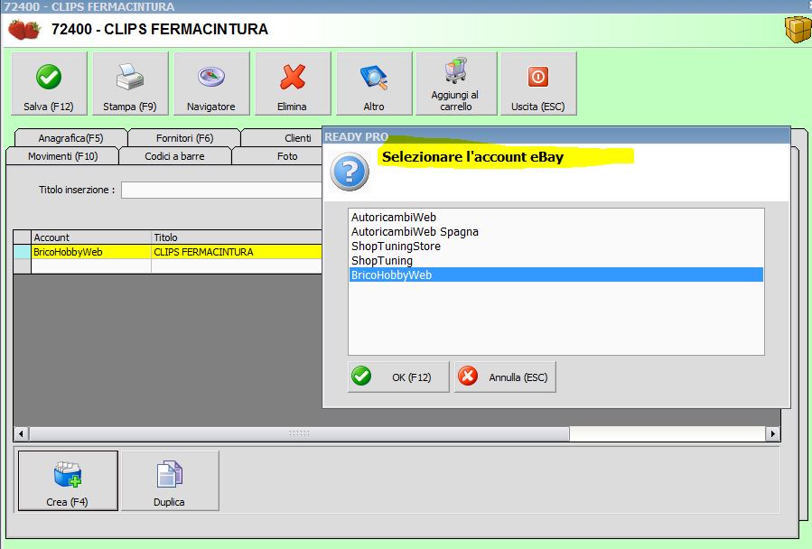The image size is (812, 549).
Task: Select ShopTuningStore account
Action: pos(555,246)
